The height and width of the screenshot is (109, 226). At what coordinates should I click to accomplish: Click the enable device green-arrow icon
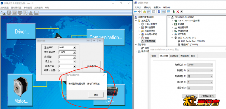click(174, 12)
